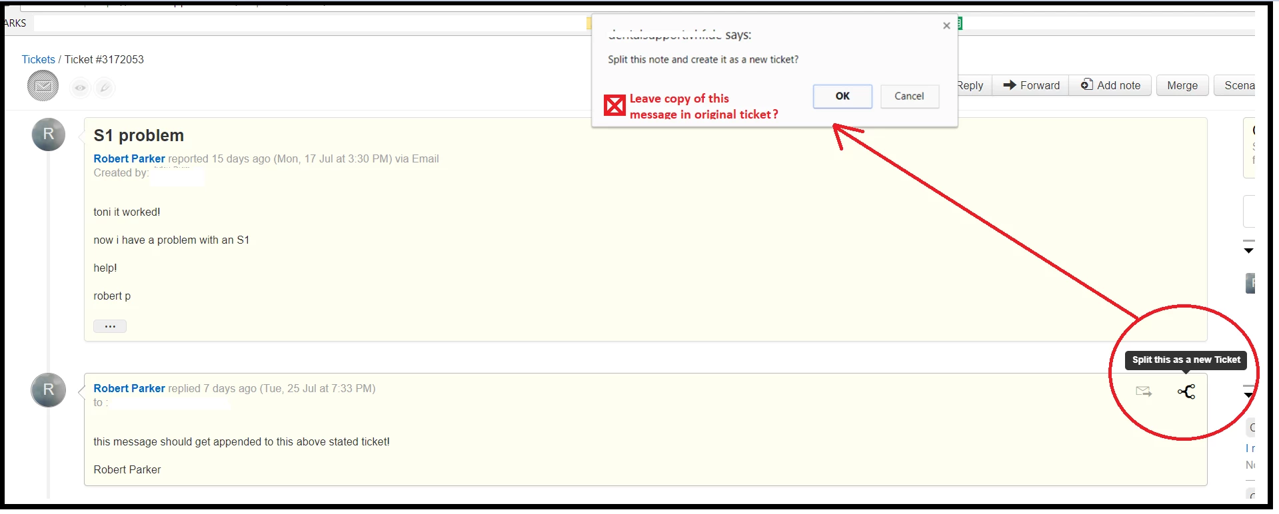The height and width of the screenshot is (514, 1279).
Task: Cancel the split note dialog
Action: 909,96
